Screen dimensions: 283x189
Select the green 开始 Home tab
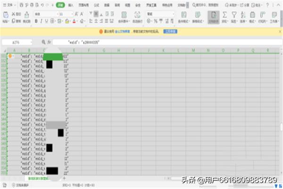click(x=60, y=5)
